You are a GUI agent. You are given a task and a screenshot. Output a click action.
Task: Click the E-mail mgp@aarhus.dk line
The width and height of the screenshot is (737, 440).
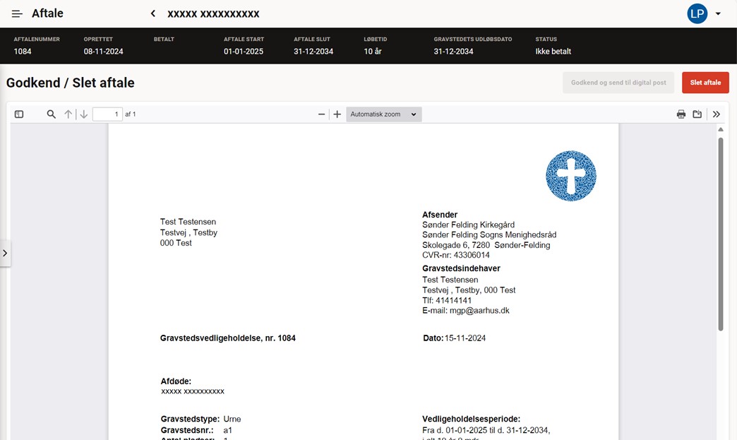coord(466,311)
